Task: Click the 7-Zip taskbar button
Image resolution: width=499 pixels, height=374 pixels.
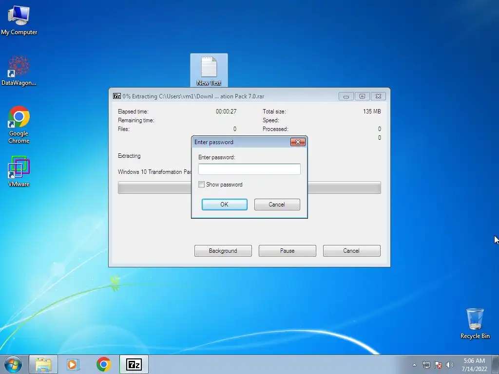Action: (x=134, y=364)
